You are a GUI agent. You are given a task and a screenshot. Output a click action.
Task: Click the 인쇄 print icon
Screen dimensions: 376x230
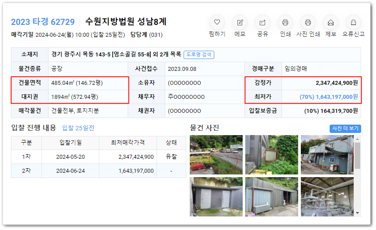click(x=285, y=22)
